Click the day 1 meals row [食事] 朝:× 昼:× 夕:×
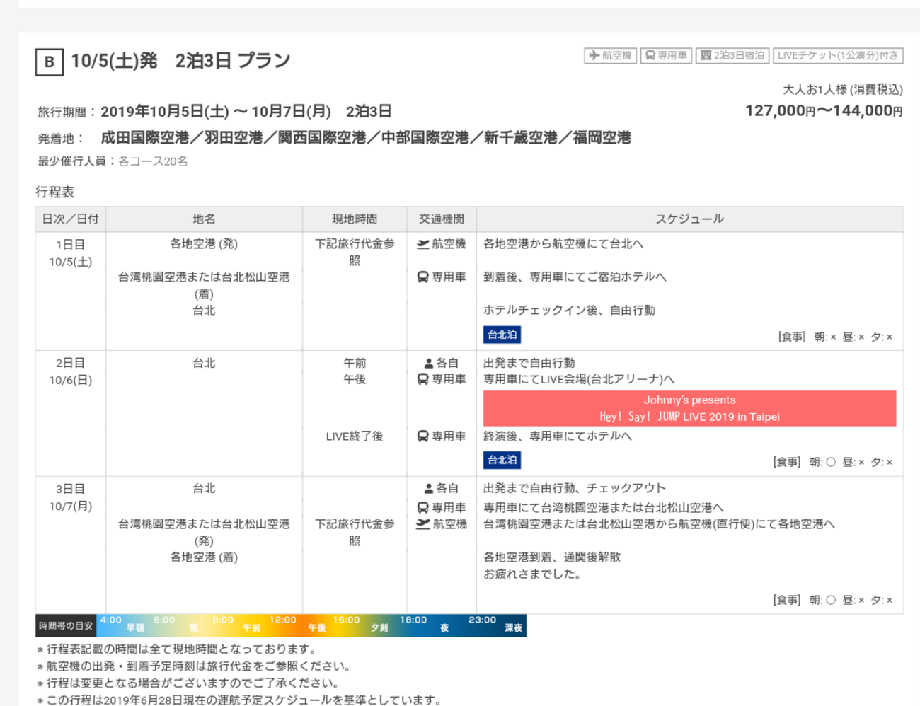Viewport: 920px width, 706px height. pyautogui.click(x=835, y=337)
